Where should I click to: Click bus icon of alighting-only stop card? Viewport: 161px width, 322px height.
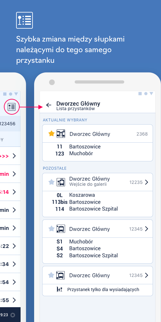[61, 275]
